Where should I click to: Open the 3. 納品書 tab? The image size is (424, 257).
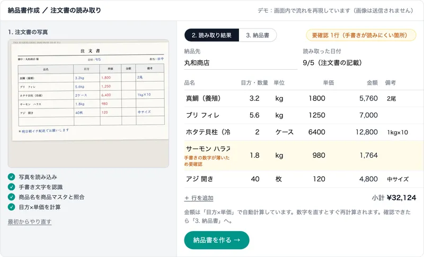(x=258, y=35)
